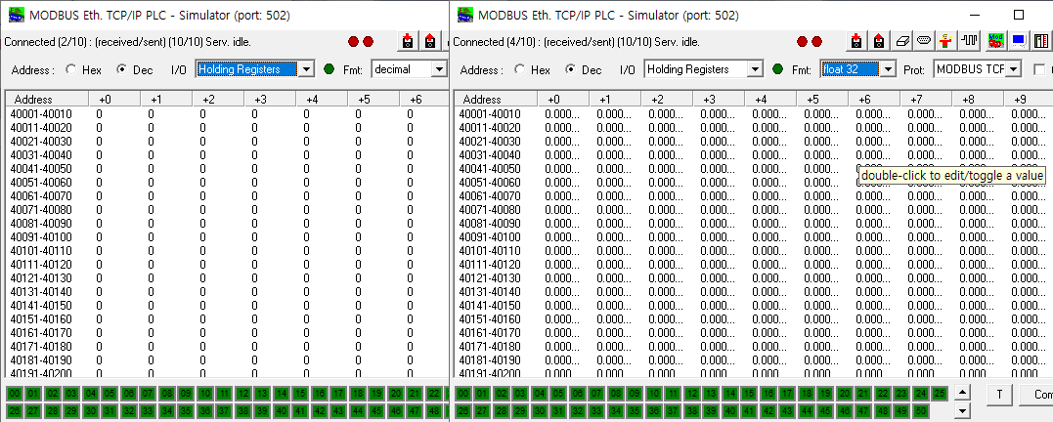Click +4 value of row 40131-40140, right window
Image resolution: width=1053 pixels, height=422 pixels.
[x=768, y=291]
